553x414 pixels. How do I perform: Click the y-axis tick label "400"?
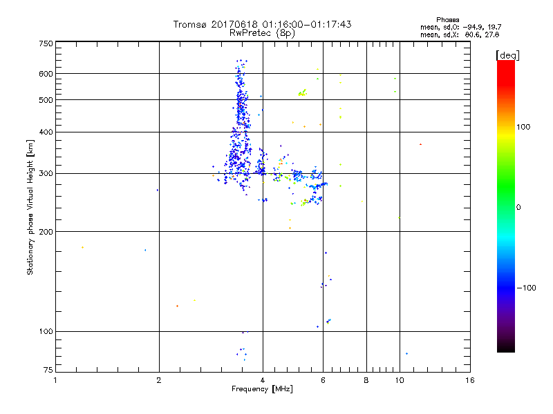46,132
